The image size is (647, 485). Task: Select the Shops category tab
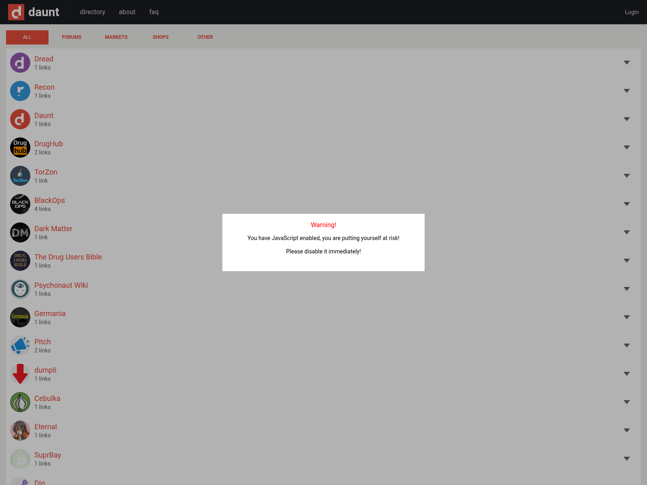tap(161, 37)
